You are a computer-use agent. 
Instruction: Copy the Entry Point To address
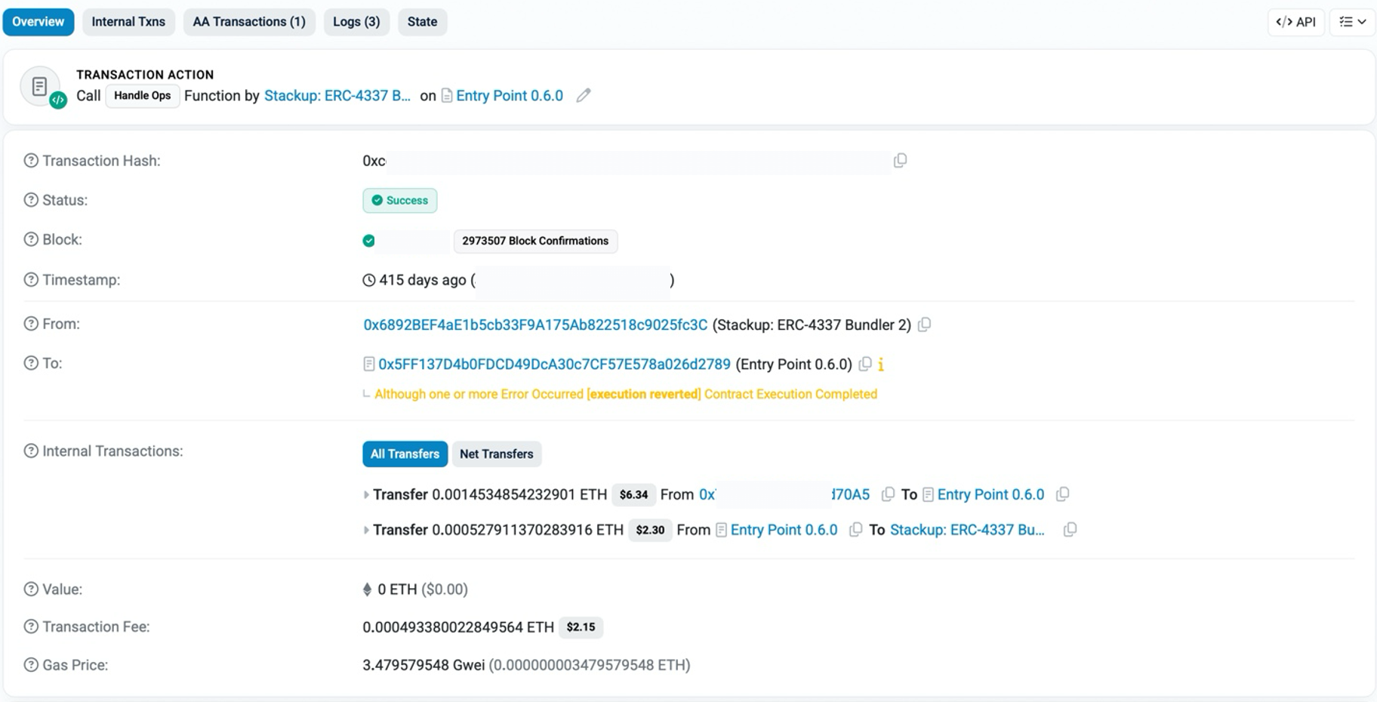coord(865,364)
